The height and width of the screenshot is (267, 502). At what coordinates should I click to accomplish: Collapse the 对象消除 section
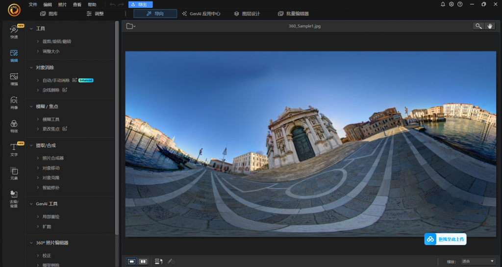31,68
